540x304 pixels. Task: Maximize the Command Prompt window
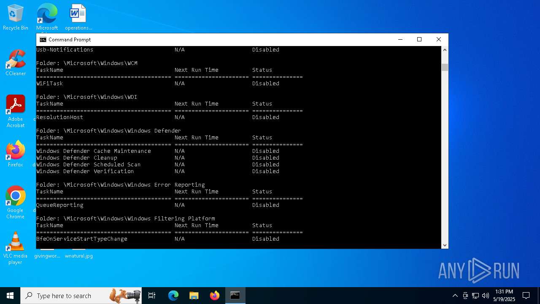pyautogui.click(x=419, y=40)
